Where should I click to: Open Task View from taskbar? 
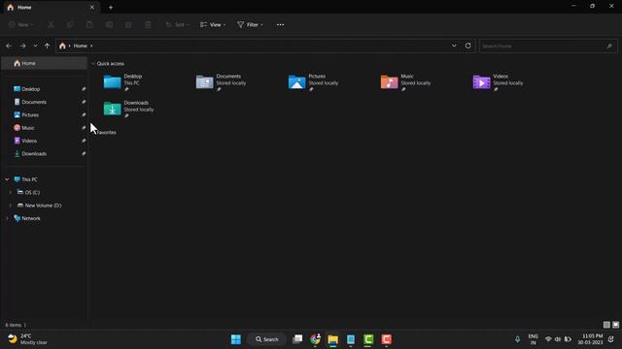[297, 339]
